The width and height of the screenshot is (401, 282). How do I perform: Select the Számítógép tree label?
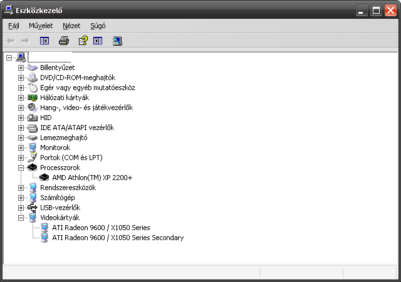pyautogui.click(x=58, y=198)
